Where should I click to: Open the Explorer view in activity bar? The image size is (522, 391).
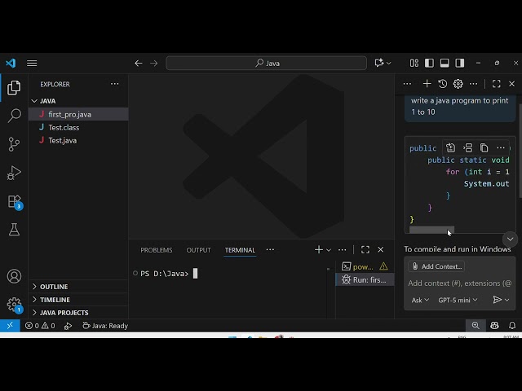click(x=14, y=88)
